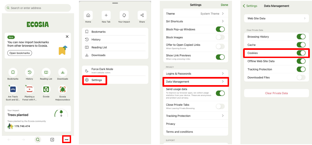Tap the forward arrow in bottom toolbar
This screenshot has width=312, height=145.
pos(23,140)
